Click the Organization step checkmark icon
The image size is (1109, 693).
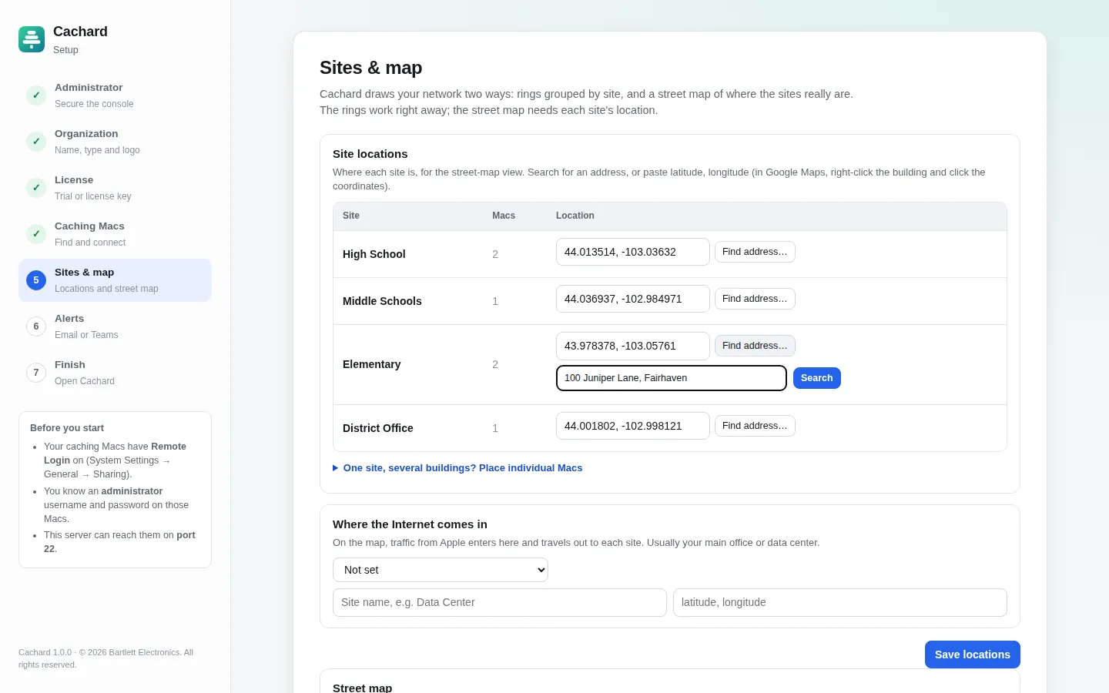[36, 142]
